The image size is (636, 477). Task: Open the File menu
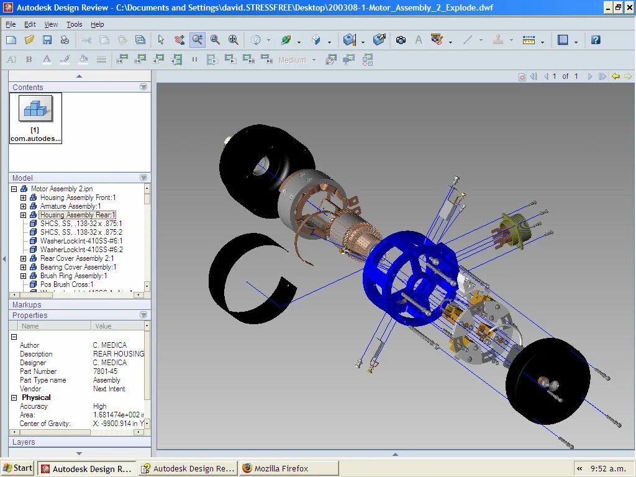11,24
